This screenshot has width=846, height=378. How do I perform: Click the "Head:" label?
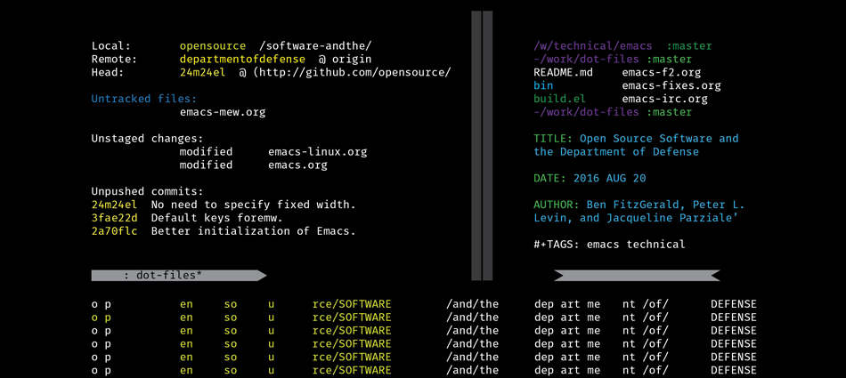[x=108, y=73]
